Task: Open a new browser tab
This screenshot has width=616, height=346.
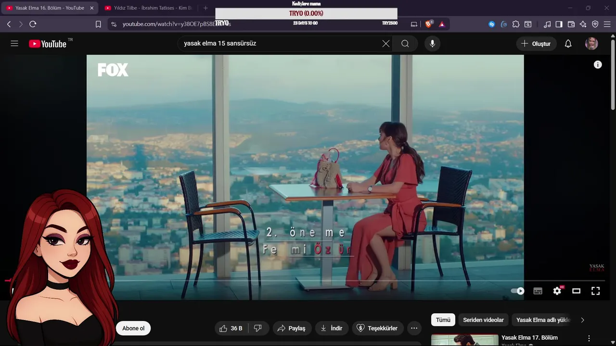Action: pyautogui.click(x=205, y=8)
